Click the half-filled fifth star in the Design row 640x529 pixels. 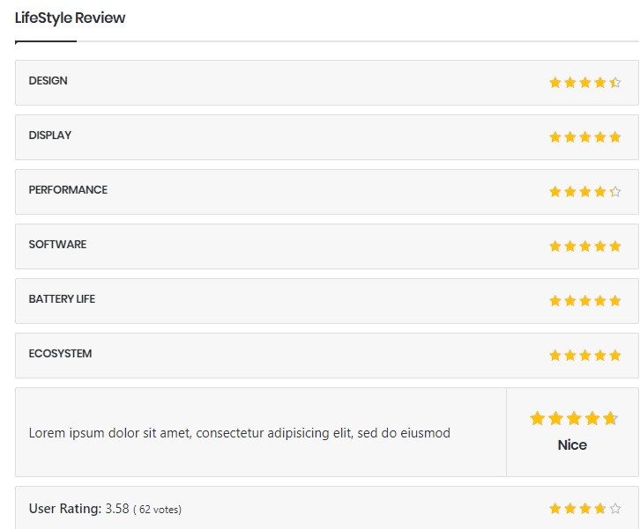pos(615,83)
